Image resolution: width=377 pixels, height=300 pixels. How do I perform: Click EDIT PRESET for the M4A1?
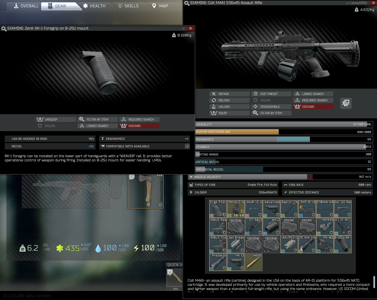(x=271, y=94)
